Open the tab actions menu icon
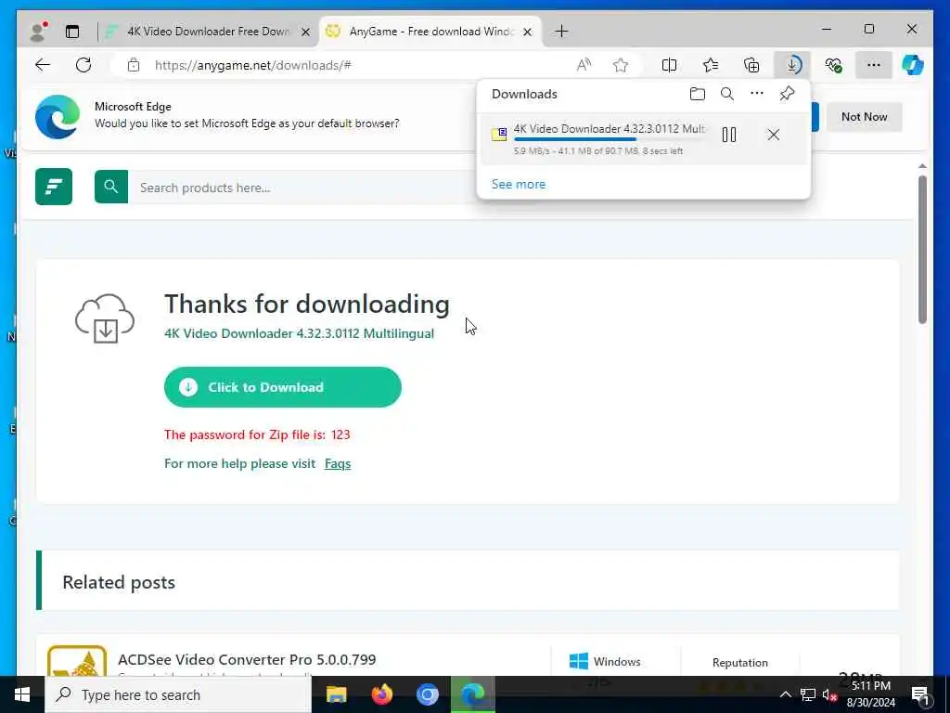Screen dimensions: 950x713 point(72,32)
